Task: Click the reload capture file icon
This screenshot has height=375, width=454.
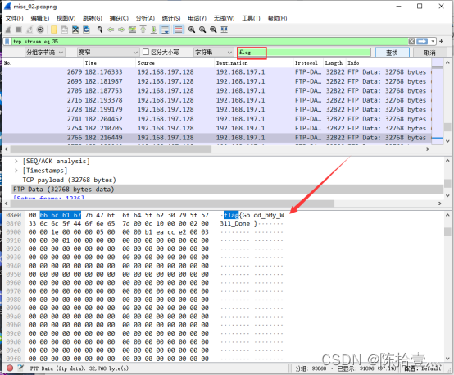Action: tap(86, 30)
